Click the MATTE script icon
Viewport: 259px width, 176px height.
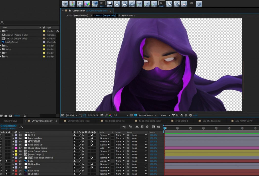tap(110, 4)
